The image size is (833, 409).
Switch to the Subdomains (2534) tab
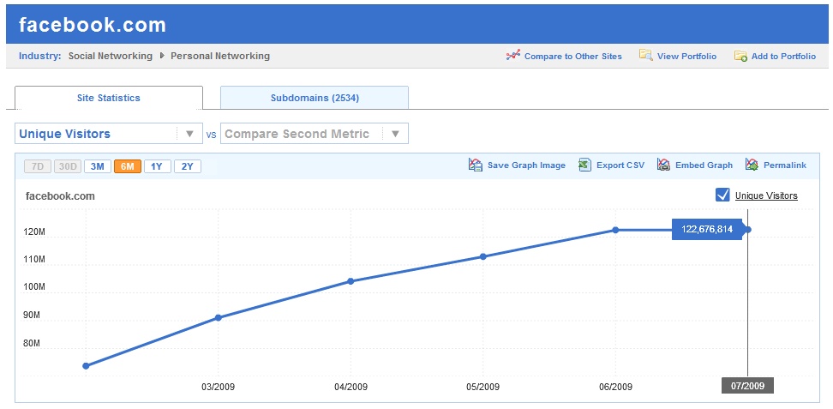tap(315, 98)
